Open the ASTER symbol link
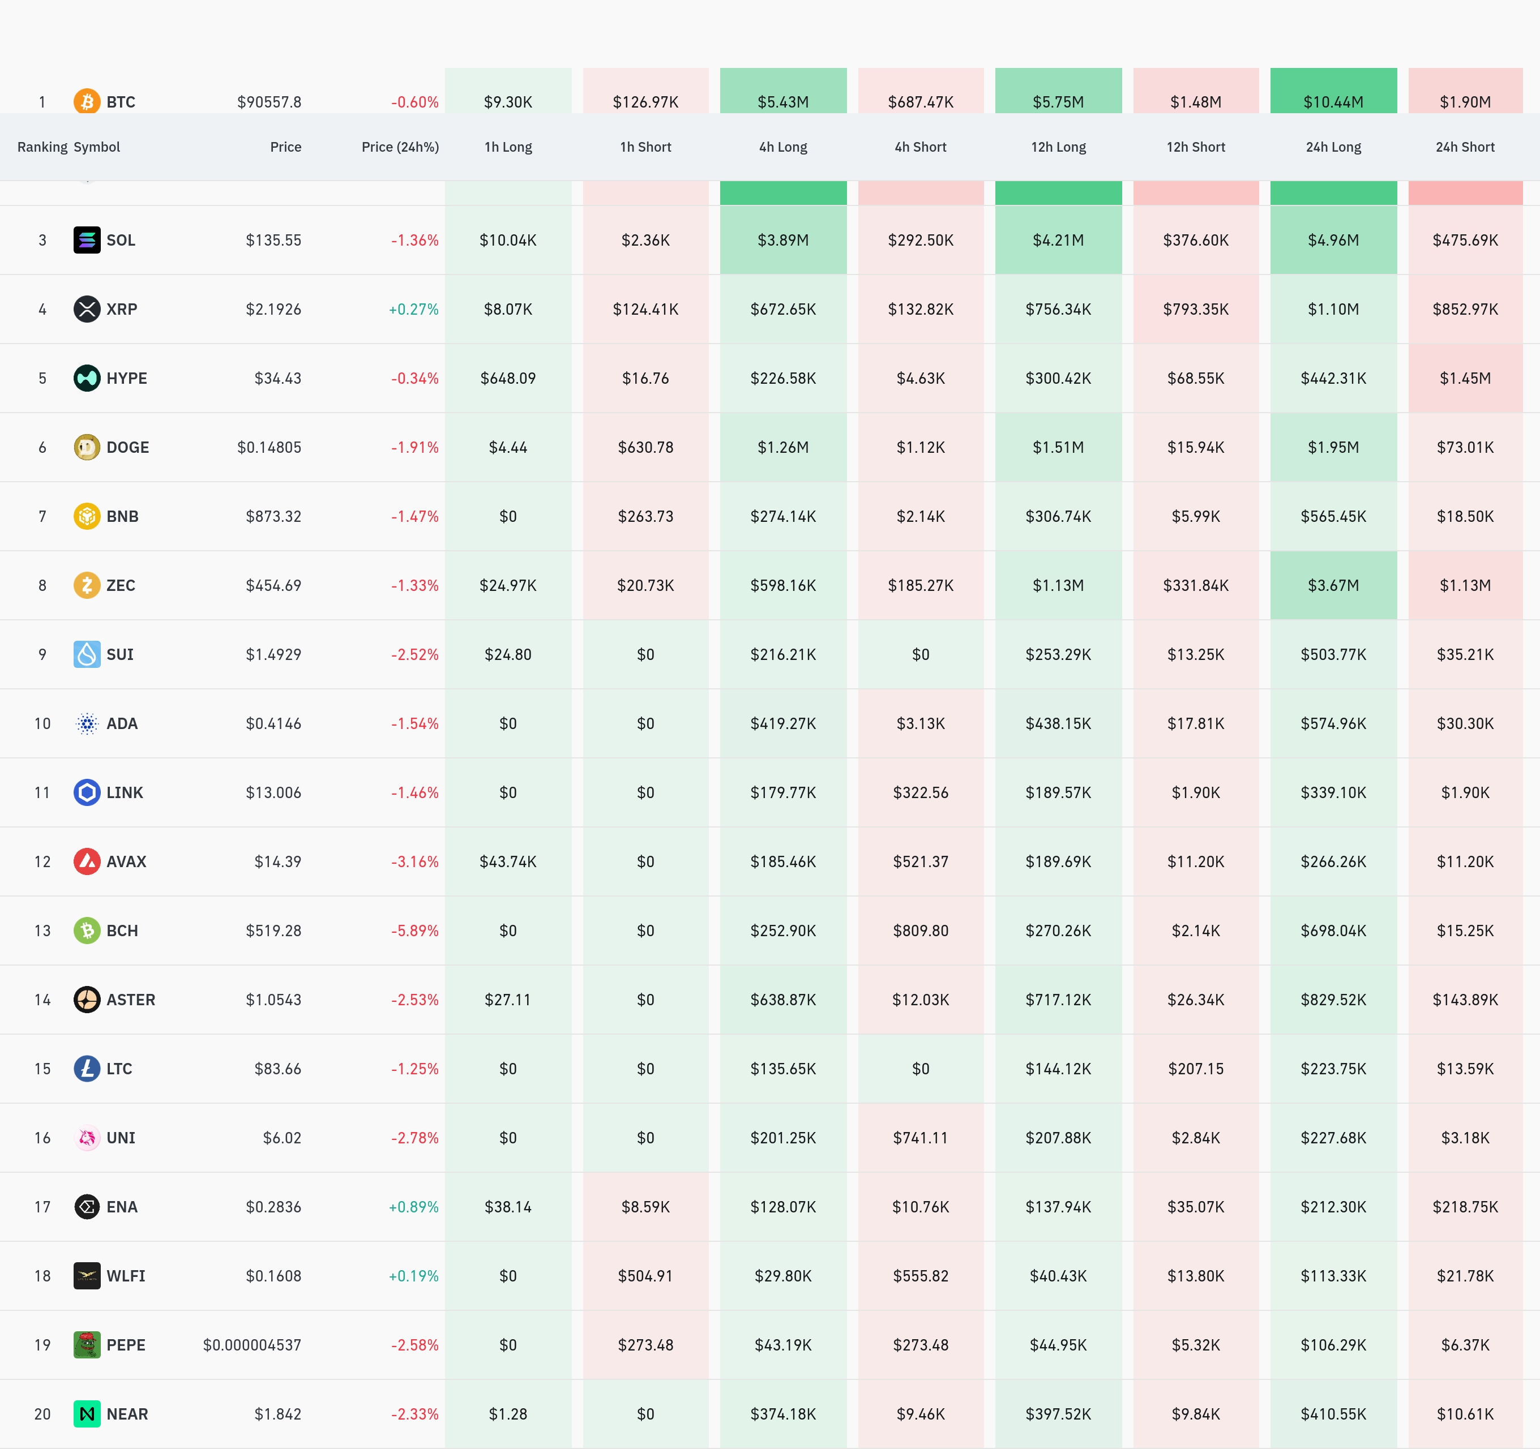1540x1449 pixels. tap(130, 999)
